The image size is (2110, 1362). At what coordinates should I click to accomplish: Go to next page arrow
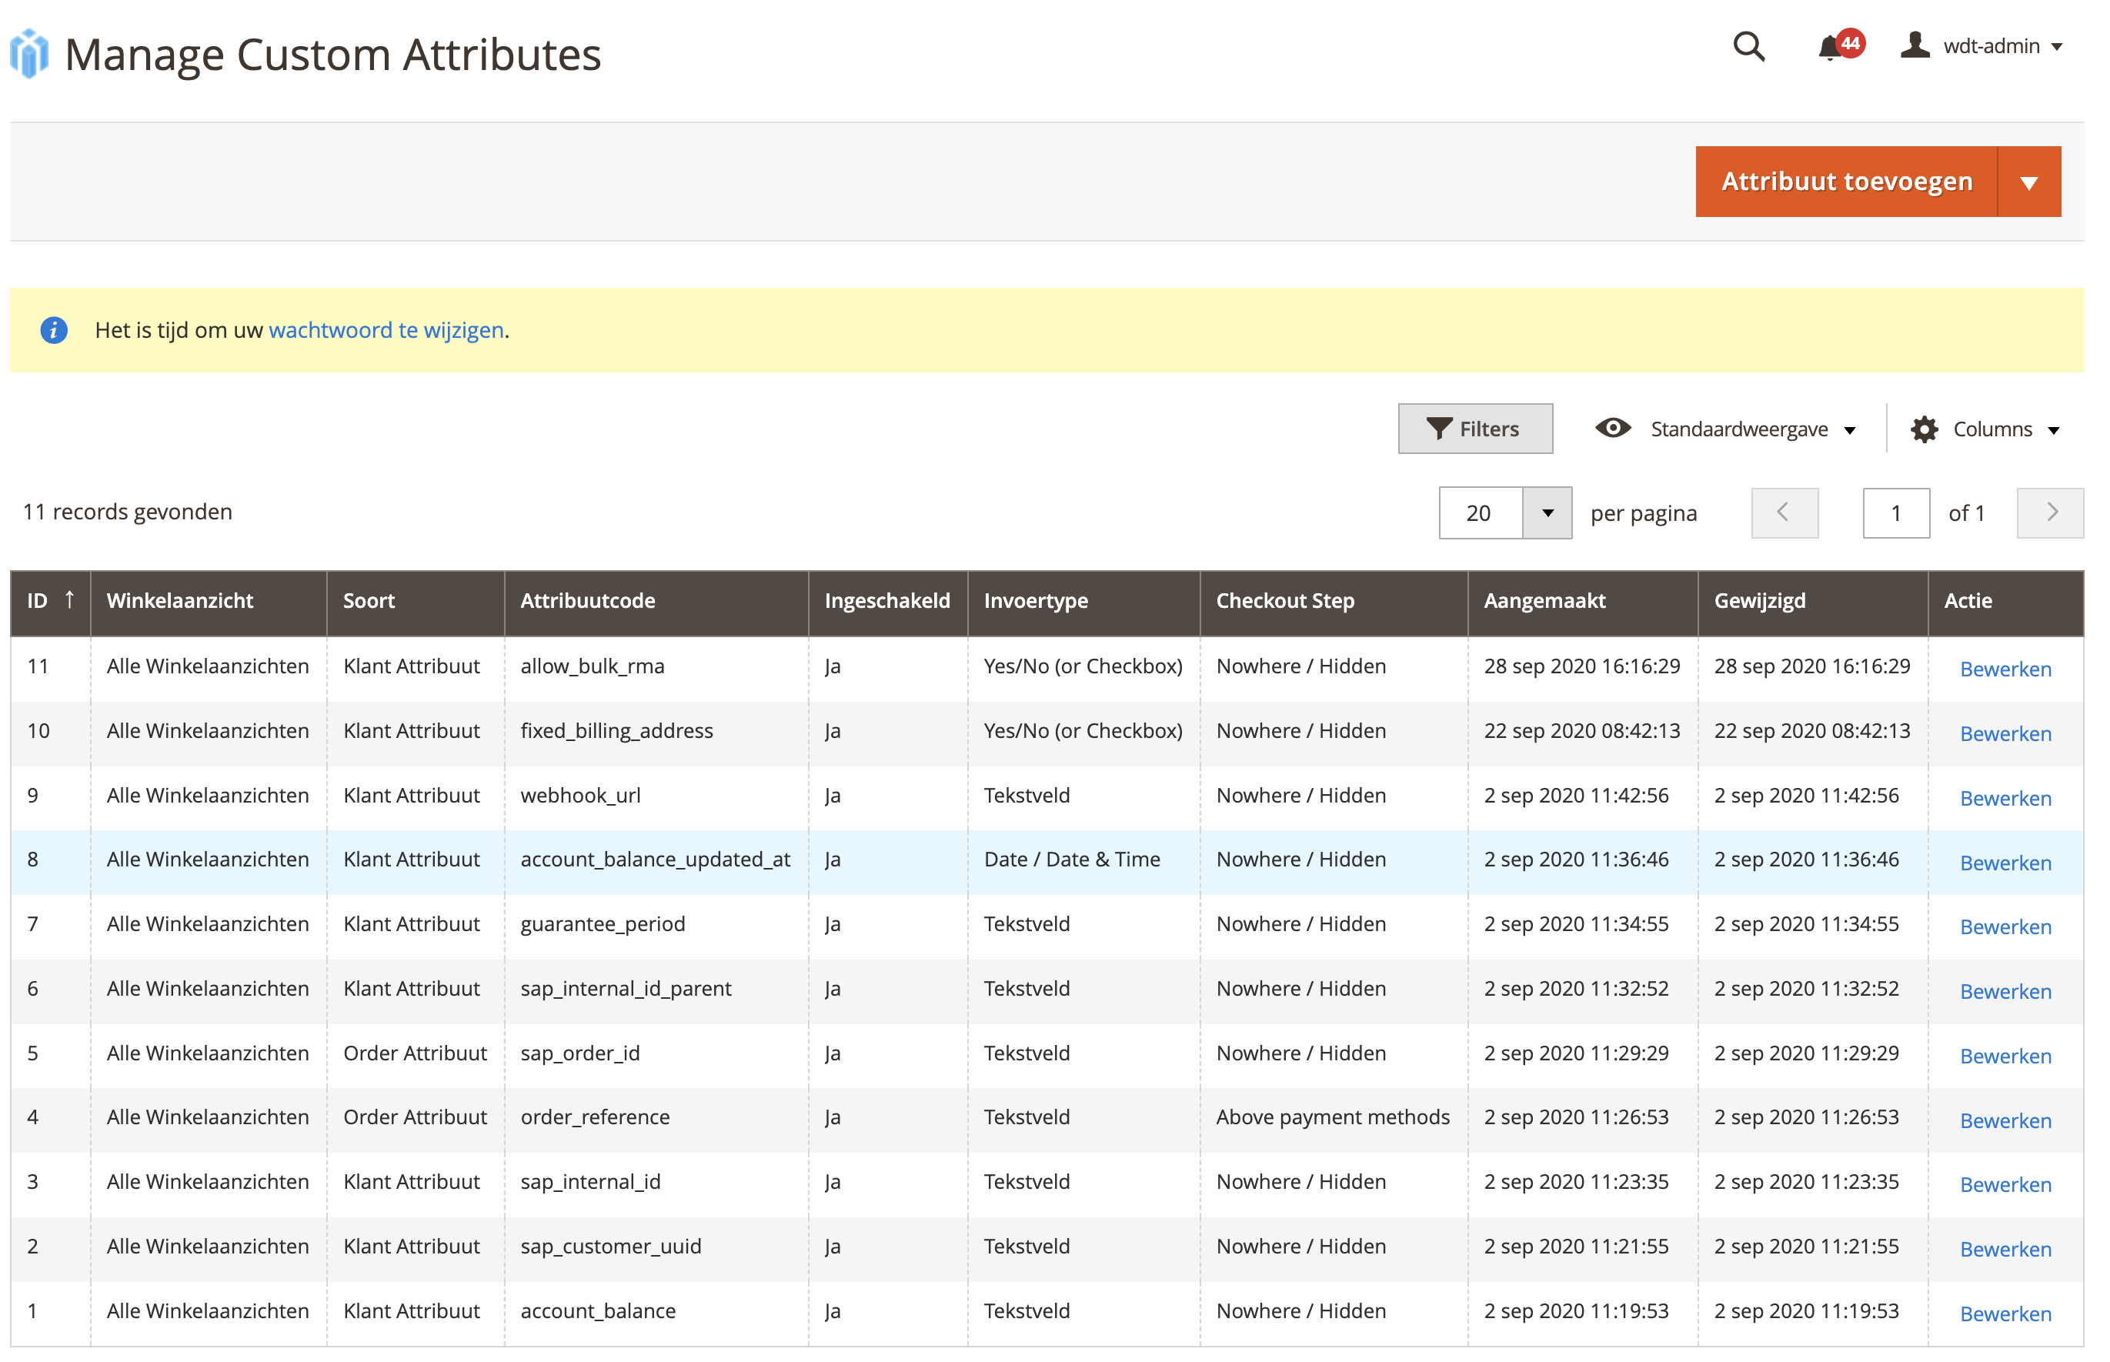2049,513
